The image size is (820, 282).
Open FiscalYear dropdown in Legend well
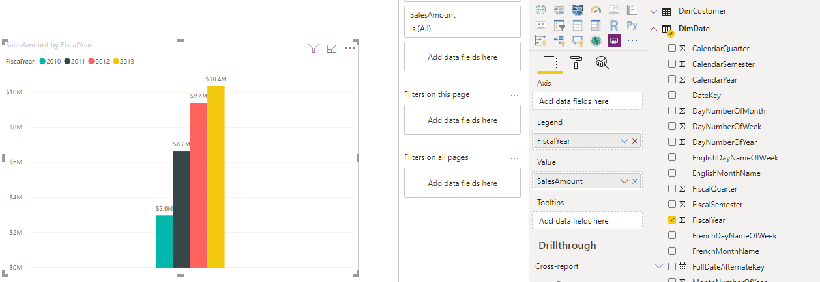tap(624, 140)
